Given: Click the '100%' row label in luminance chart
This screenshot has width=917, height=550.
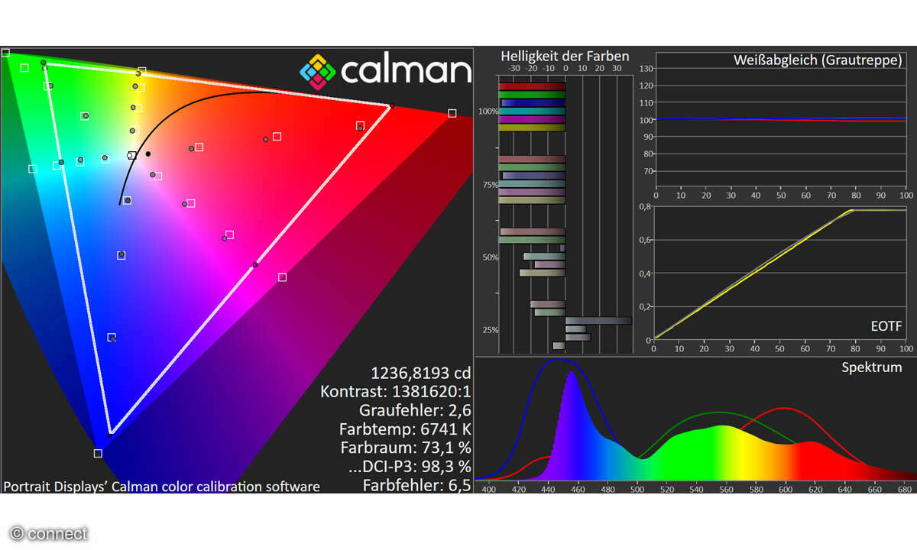Looking at the screenshot, I should click(488, 112).
